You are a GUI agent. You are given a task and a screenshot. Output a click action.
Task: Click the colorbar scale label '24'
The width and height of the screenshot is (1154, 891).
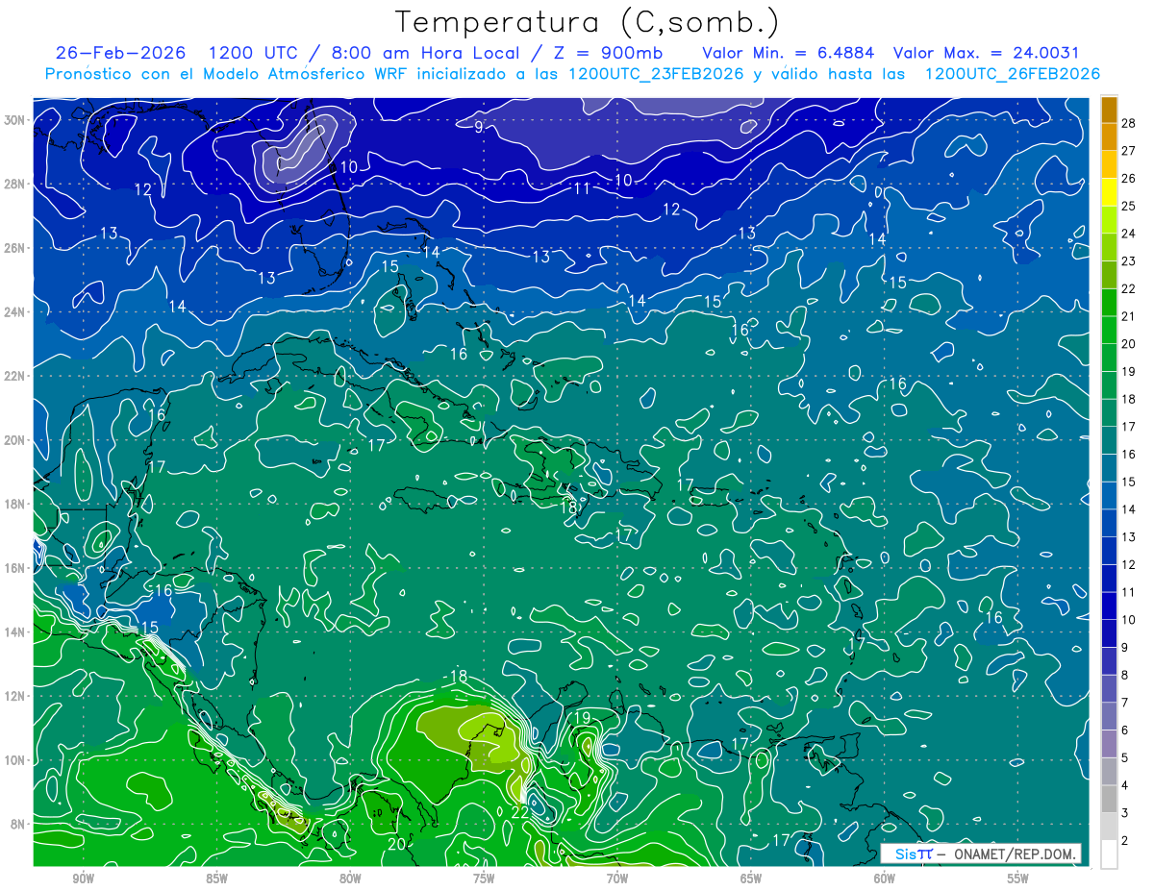tap(1129, 234)
